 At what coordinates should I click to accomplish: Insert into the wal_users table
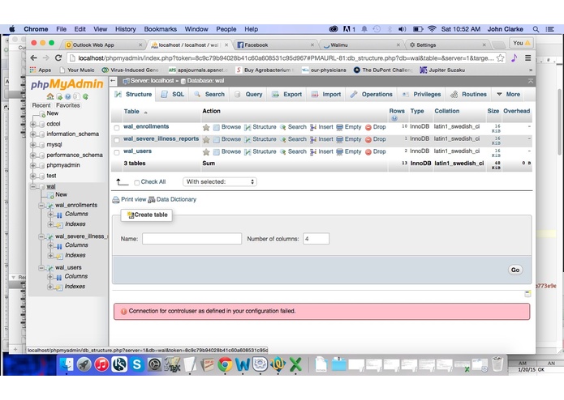click(321, 151)
